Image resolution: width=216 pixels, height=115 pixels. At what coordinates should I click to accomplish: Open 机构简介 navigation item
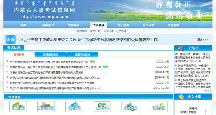[48, 25]
